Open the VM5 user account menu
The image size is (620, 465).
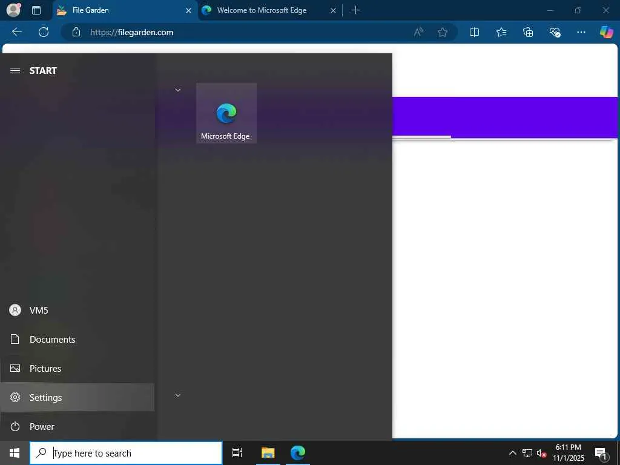77,310
